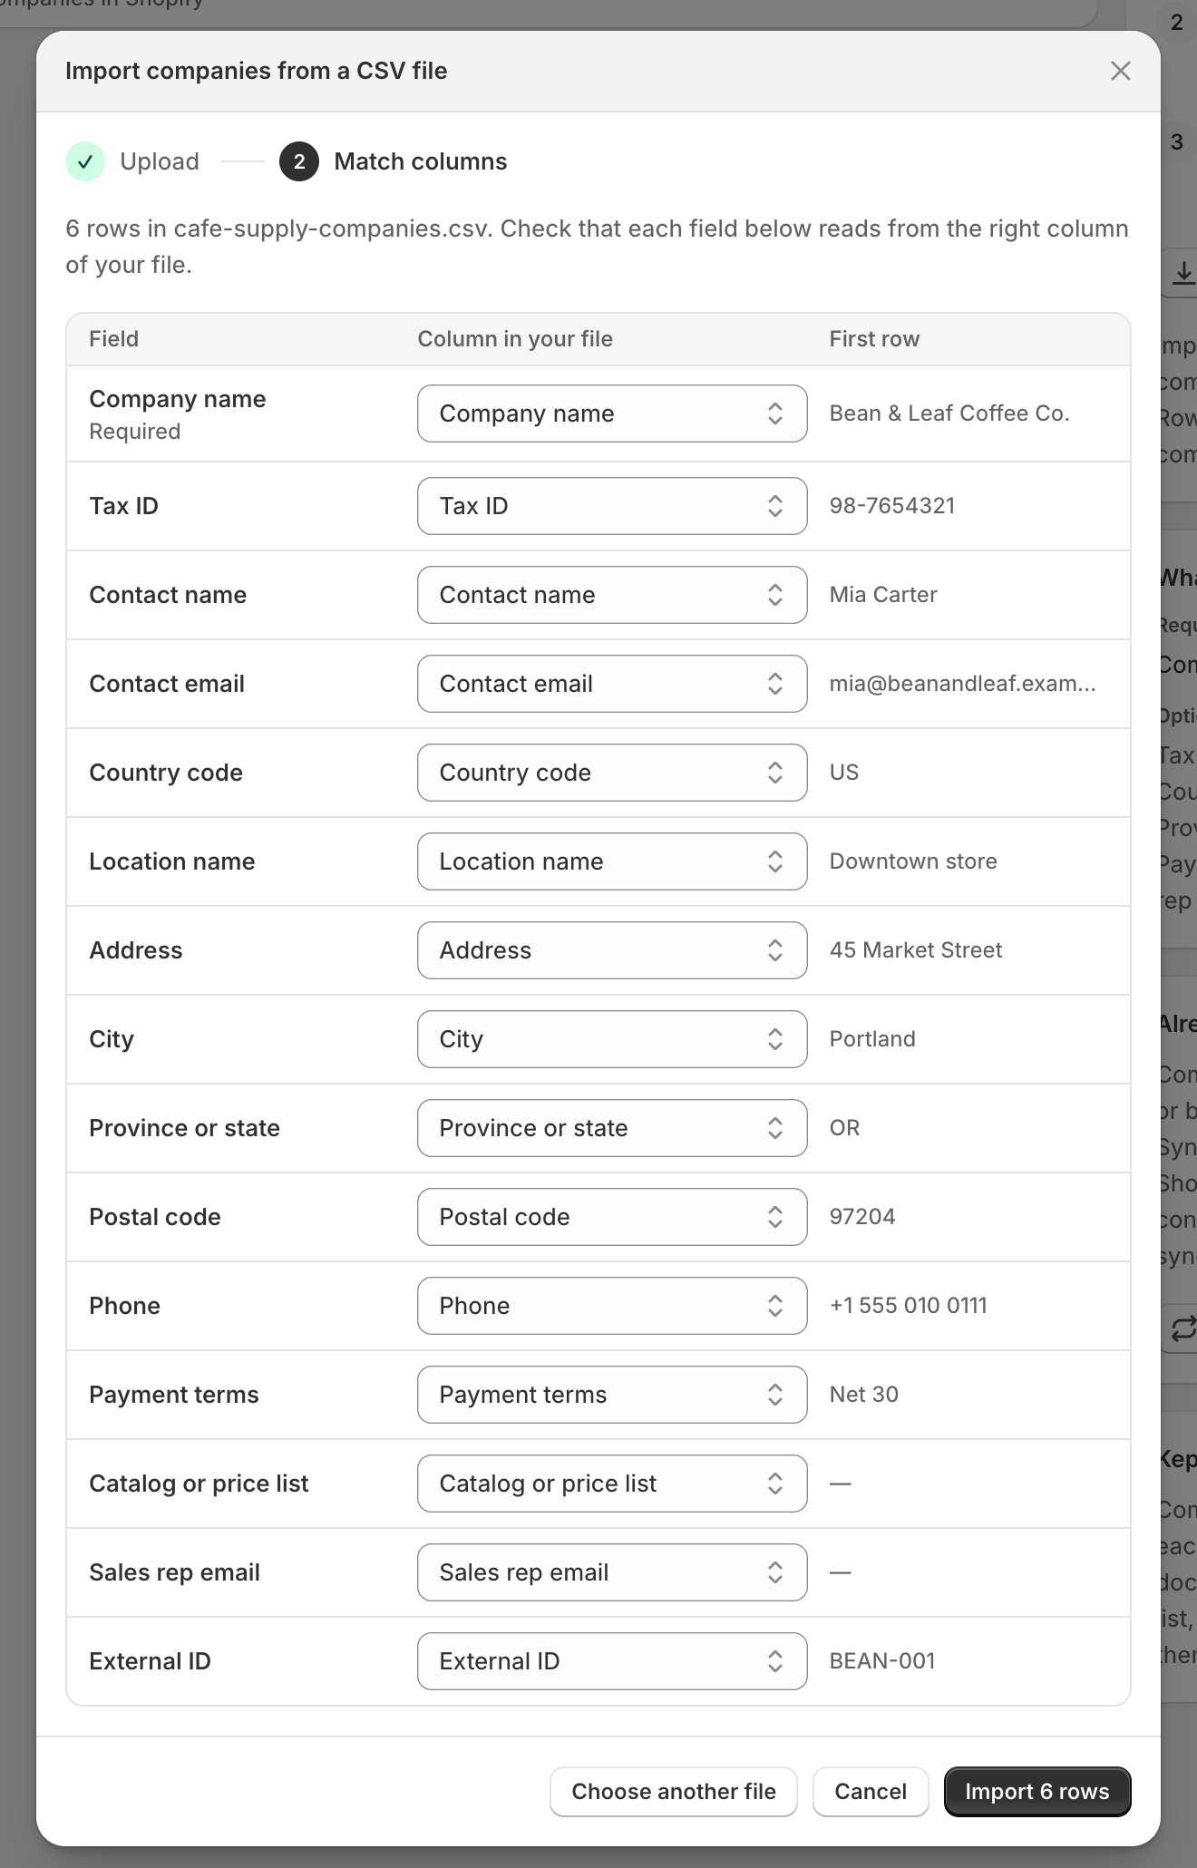Image resolution: width=1197 pixels, height=1868 pixels.
Task: Open the Province or state column dropdown
Action: 612,1128
